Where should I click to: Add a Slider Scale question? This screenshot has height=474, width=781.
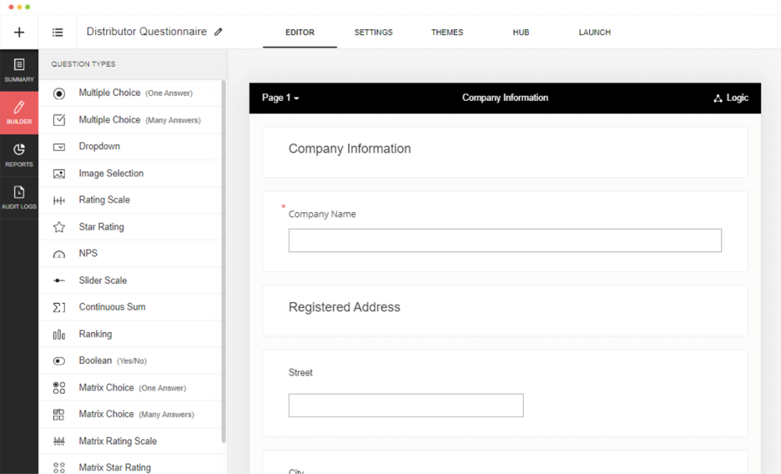pyautogui.click(x=103, y=280)
